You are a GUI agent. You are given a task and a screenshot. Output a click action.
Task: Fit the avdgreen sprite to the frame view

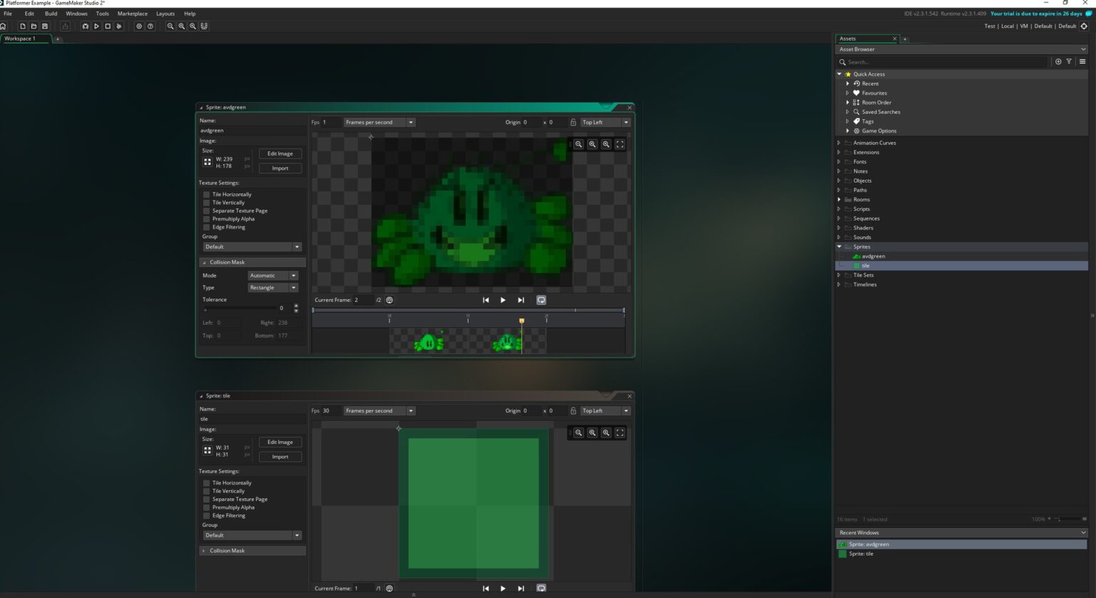(619, 144)
